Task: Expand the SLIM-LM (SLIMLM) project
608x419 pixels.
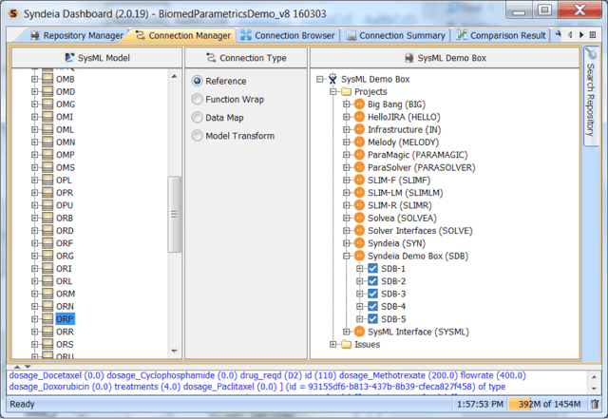Action: [x=347, y=193]
